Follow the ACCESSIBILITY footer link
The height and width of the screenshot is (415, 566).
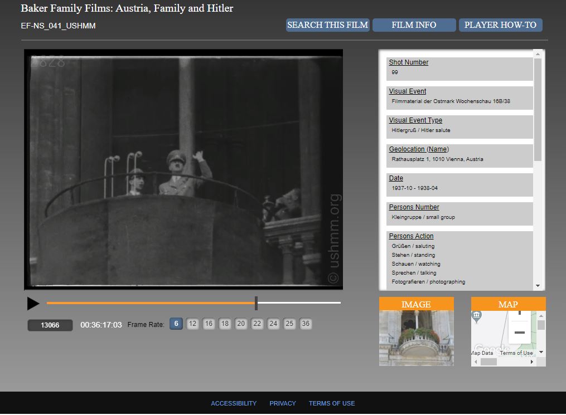234,403
